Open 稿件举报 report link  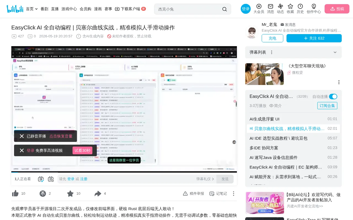tap(194, 194)
